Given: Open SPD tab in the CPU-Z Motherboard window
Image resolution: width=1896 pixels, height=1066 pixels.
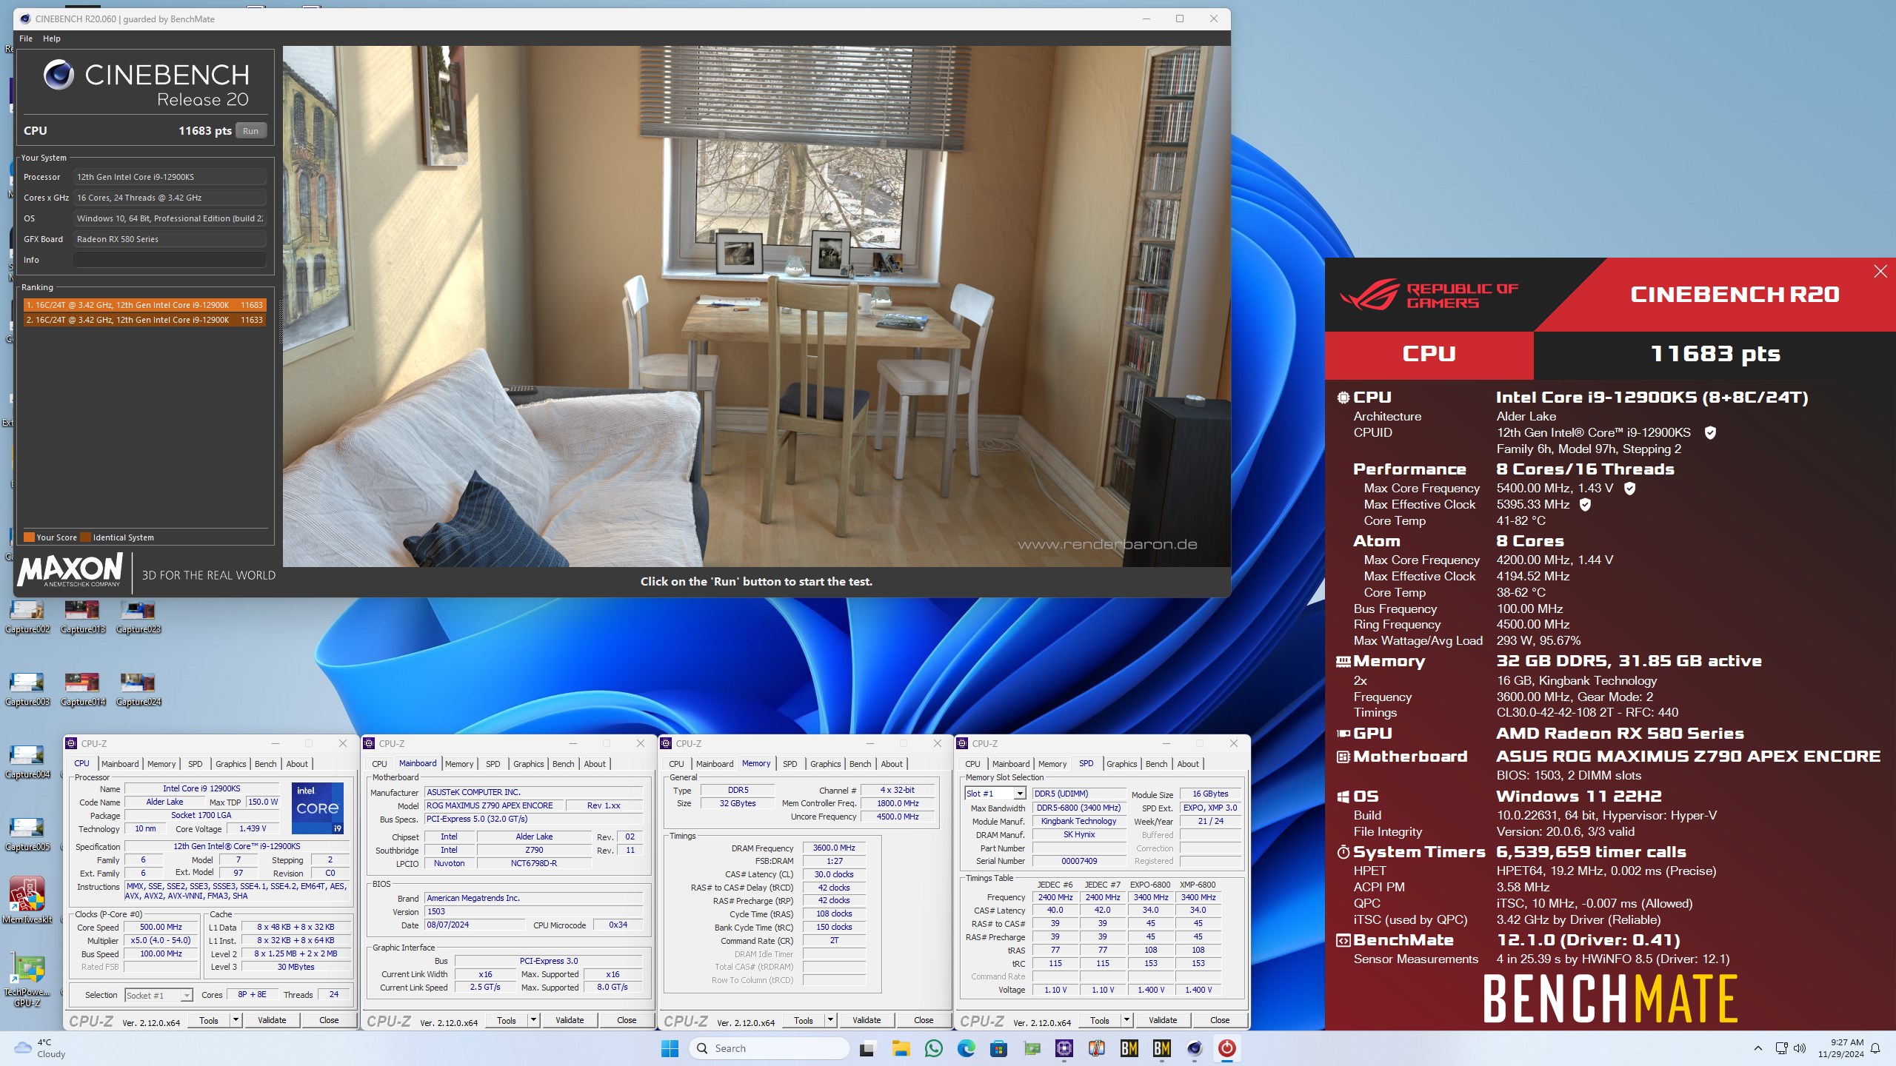Looking at the screenshot, I should (x=493, y=764).
